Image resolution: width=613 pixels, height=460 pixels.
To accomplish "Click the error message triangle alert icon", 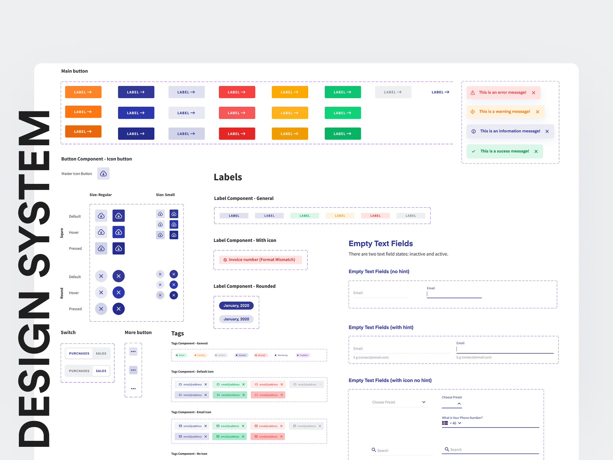I will (x=473, y=93).
